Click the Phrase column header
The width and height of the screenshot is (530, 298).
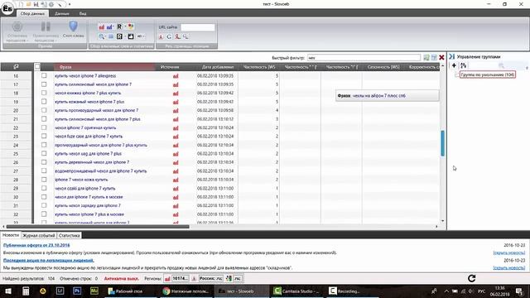coord(104,67)
